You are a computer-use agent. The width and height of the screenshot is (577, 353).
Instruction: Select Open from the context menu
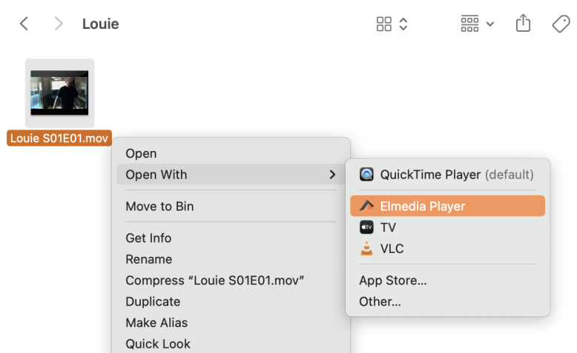[x=141, y=153]
